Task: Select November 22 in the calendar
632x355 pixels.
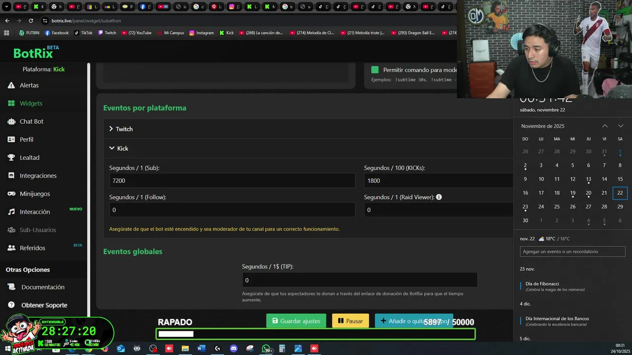Action: pos(620,193)
